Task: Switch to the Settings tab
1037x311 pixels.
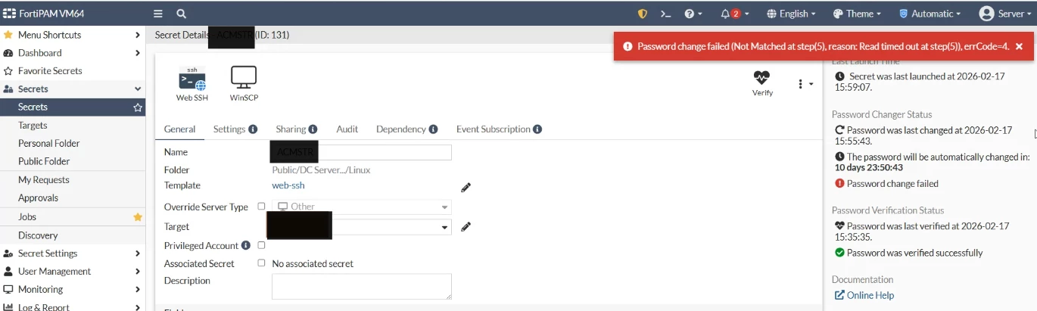Action: [229, 129]
